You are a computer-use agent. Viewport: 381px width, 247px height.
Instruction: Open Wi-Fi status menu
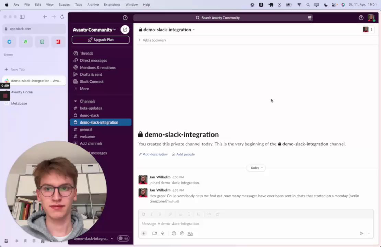click(299, 4)
